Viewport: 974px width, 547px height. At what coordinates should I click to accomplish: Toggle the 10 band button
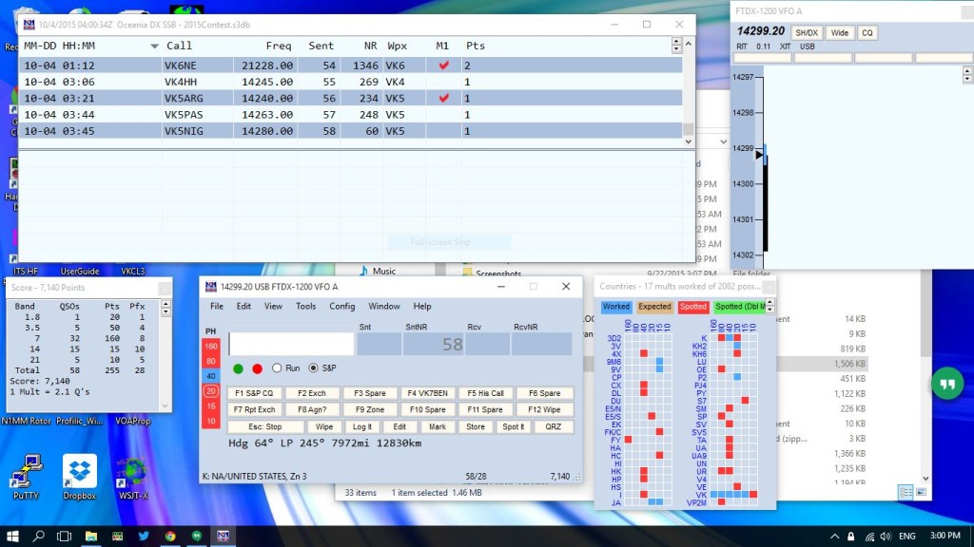click(x=211, y=421)
